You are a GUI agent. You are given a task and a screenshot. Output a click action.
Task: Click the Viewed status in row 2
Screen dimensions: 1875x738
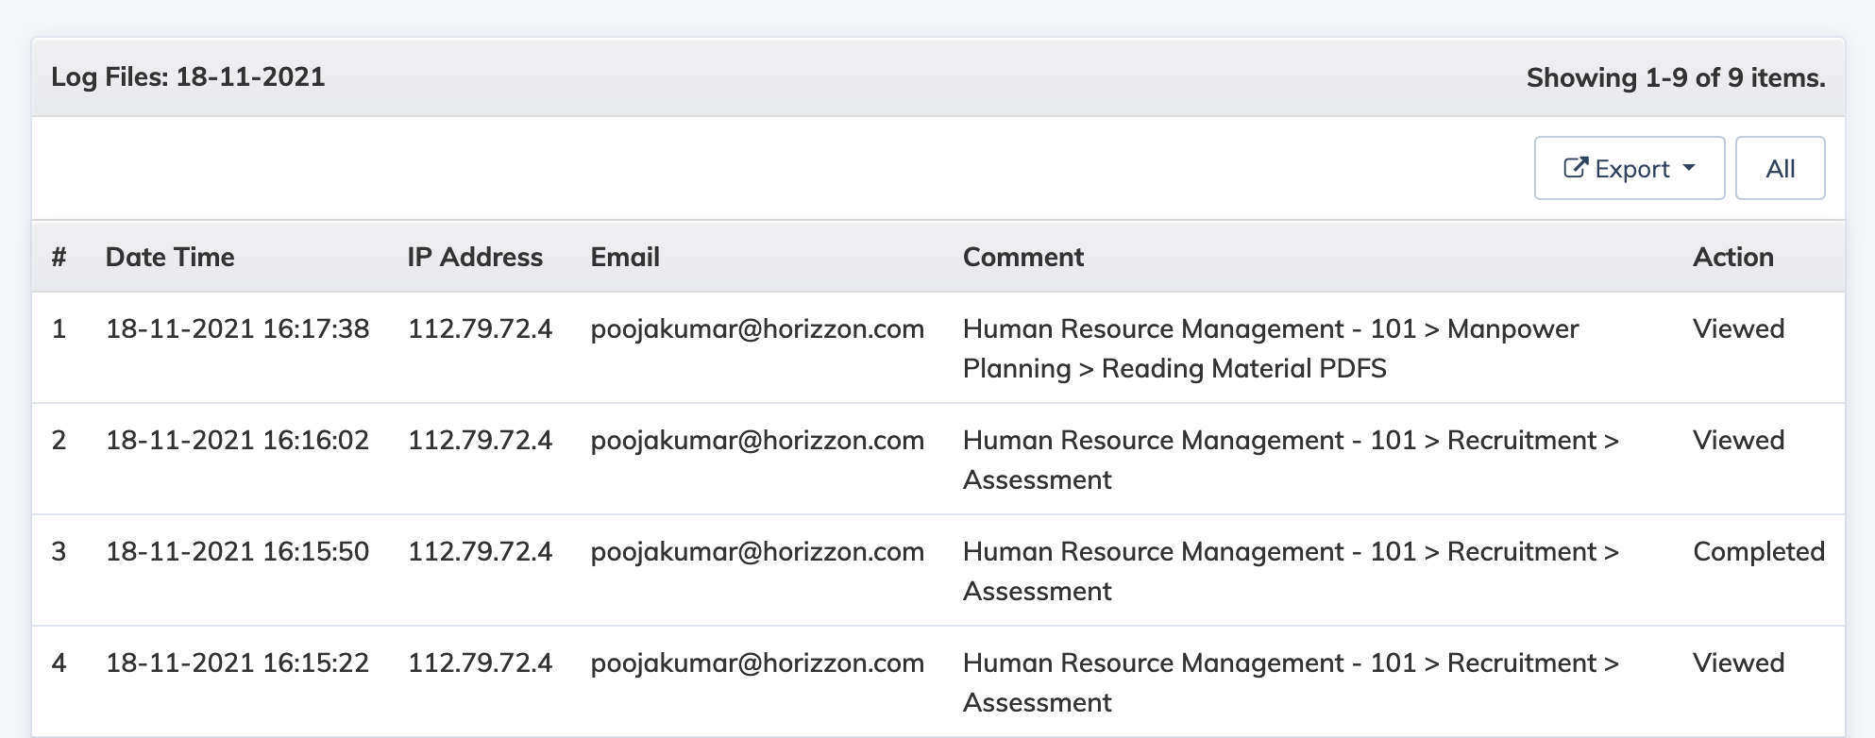click(1738, 440)
